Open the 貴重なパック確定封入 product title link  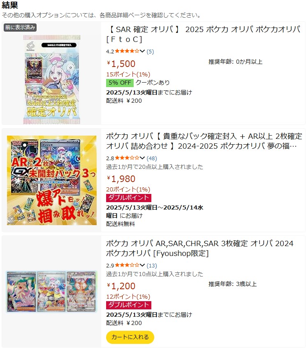(204, 141)
